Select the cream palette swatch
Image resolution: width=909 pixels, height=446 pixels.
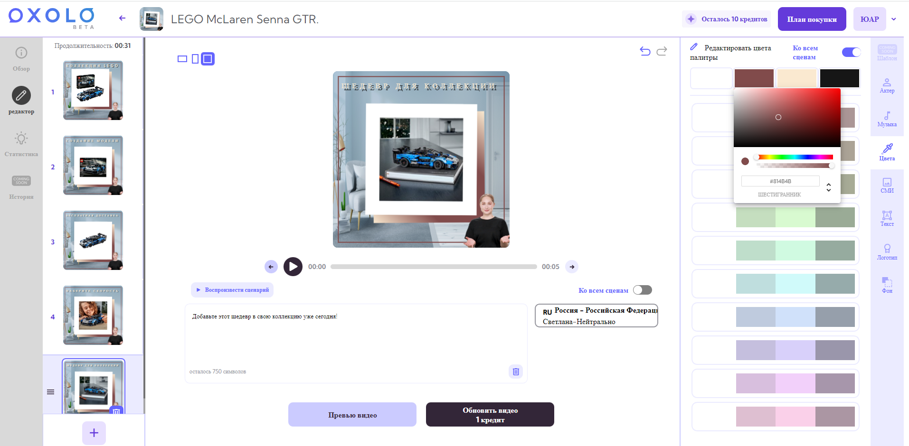pyautogui.click(x=797, y=78)
